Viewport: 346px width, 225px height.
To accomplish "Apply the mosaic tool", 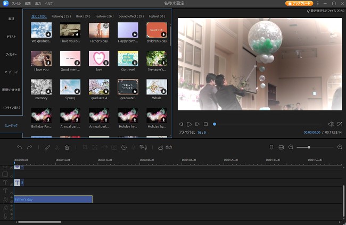I will pyautogui.click(x=104, y=147).
